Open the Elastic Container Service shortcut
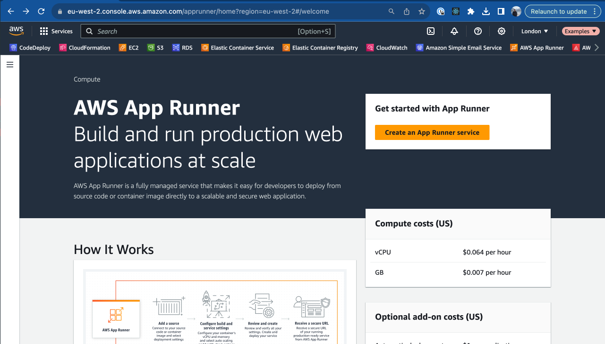Image resolution: width=605 pixels, height=344 pixels. [x=238, y=48]
